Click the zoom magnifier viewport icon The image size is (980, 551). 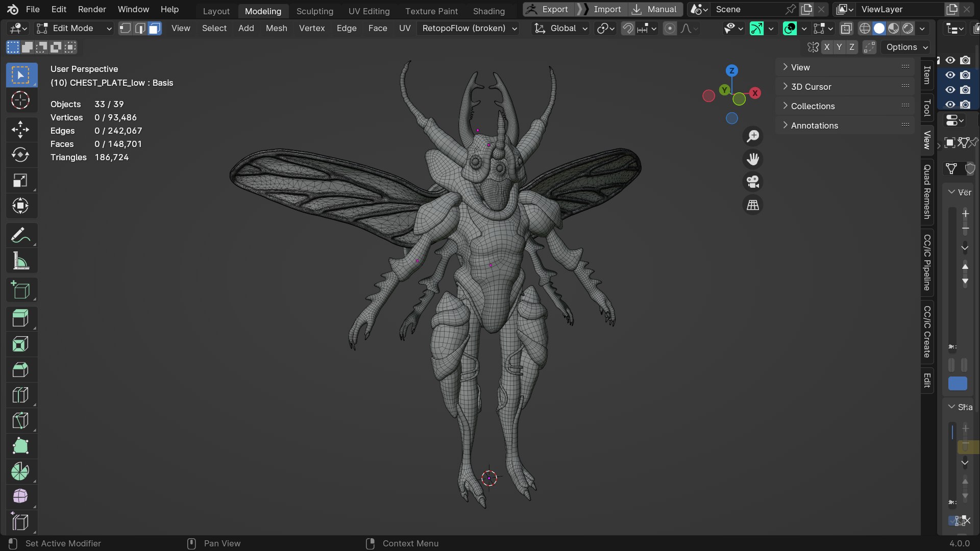pyautogui.click(x=753, y=136)
